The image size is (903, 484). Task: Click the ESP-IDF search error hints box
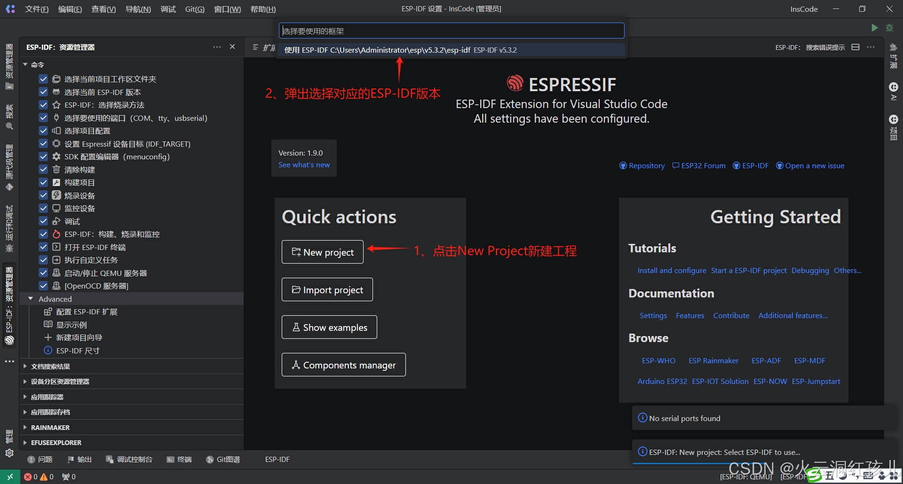(810, 47)
